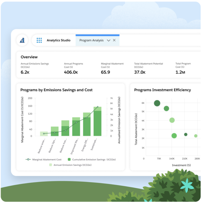Click the dark green bubble near 6K abatement
Viewport: 203px width, 203px height.
click(x=157, y=103)
